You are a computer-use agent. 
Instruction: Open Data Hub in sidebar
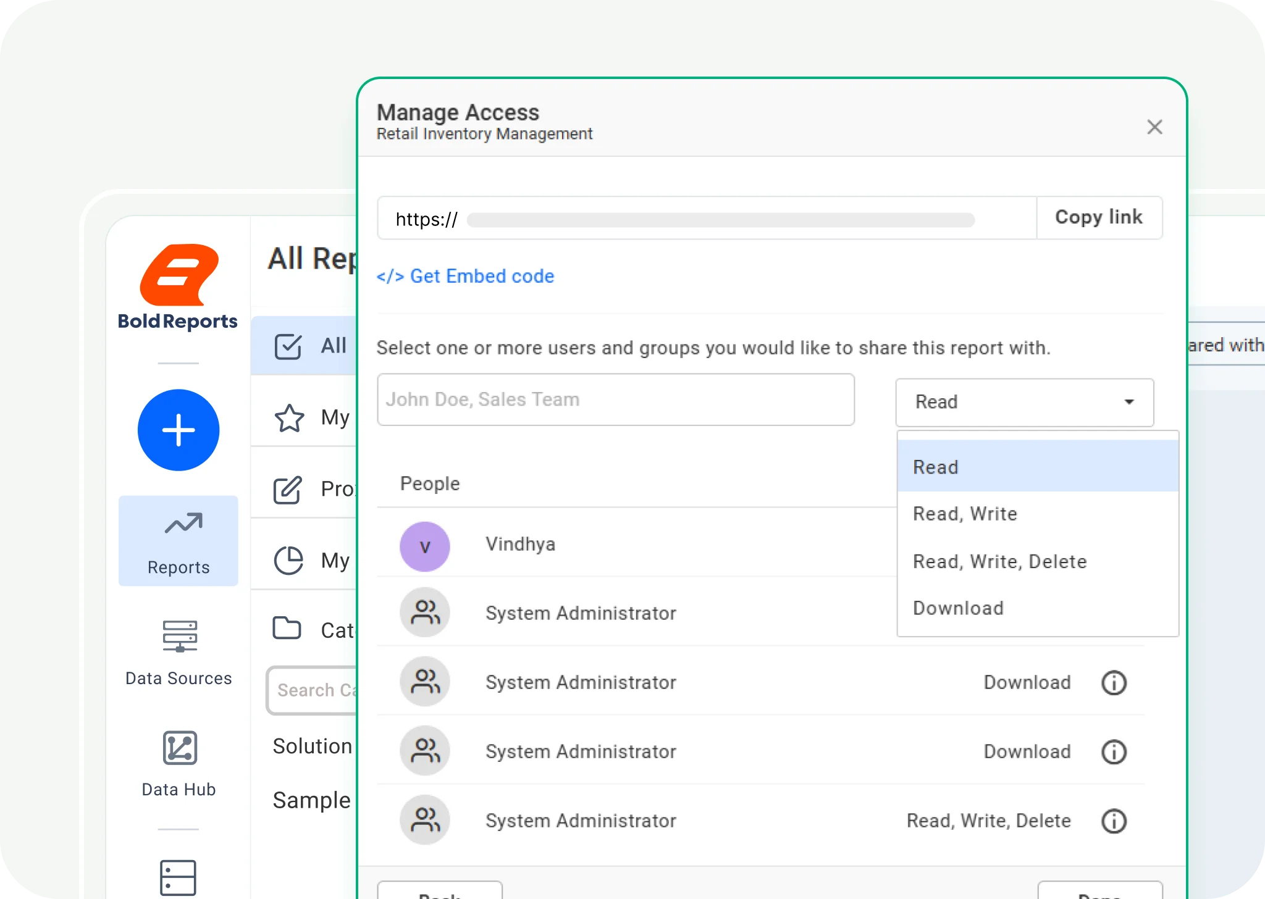(179, 763)
